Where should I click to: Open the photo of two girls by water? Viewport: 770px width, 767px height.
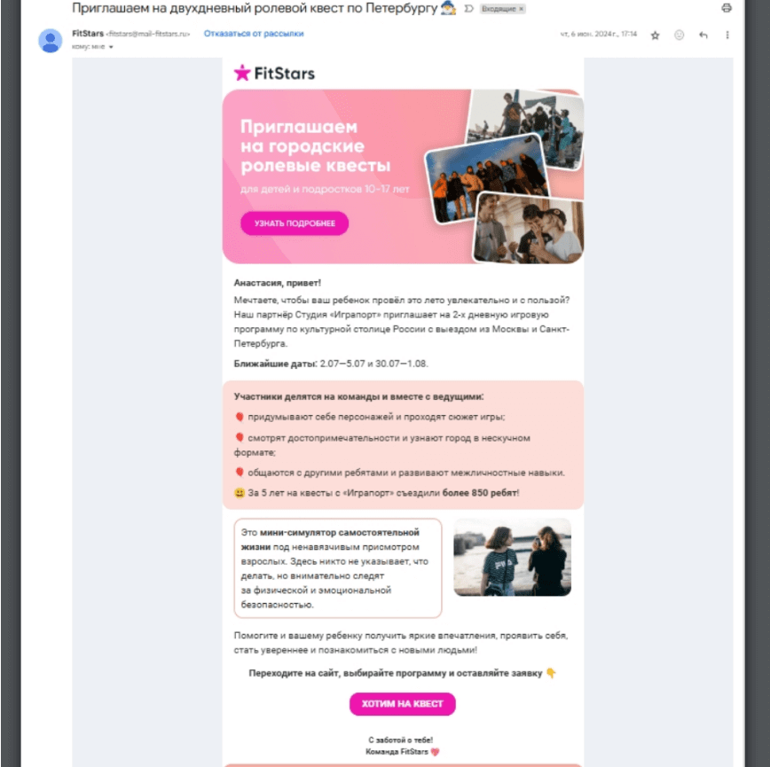point(512,557)
